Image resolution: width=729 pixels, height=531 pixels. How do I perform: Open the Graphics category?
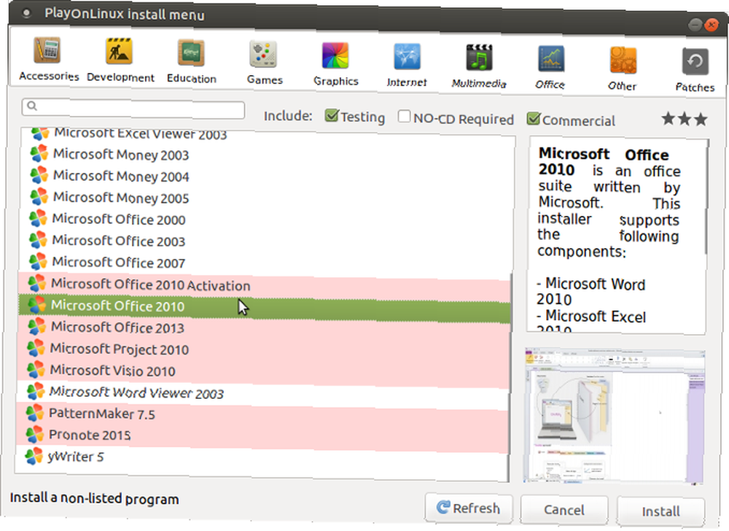(x=335, y=64)
